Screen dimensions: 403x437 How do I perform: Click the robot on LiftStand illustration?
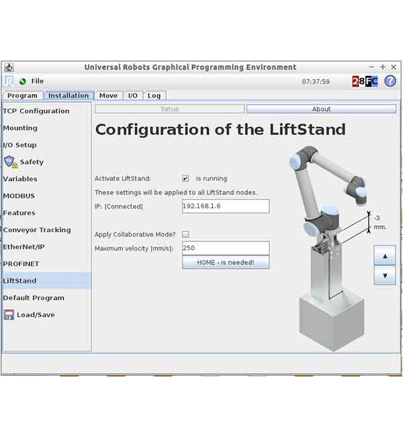(330, 248)
